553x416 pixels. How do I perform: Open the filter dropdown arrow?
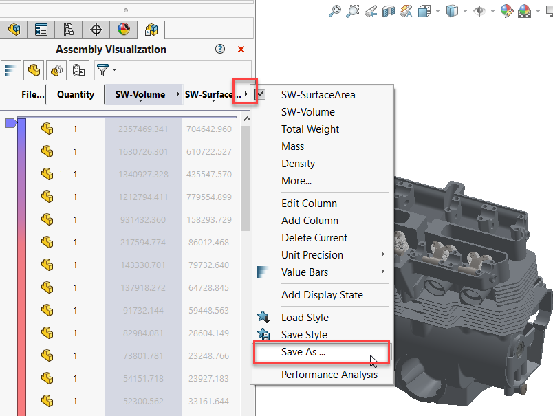click(x=114, y=69)
